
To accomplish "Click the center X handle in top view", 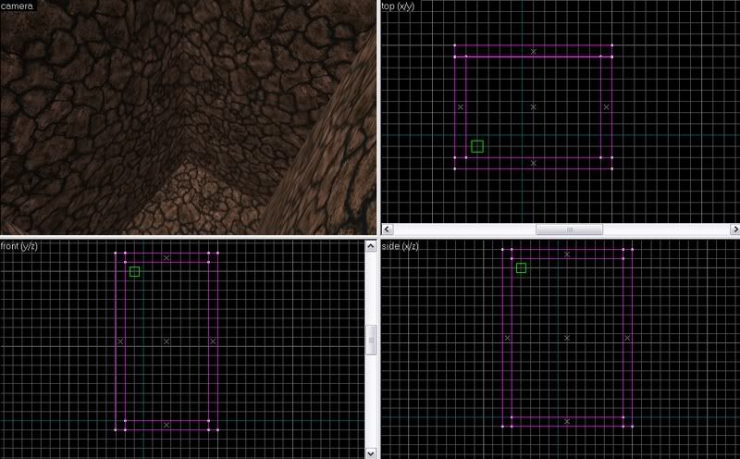I will (x=534, y=107).
